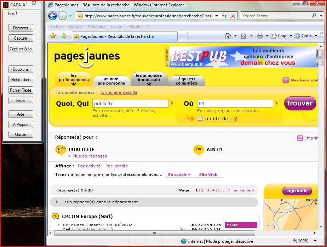Click the pink 'Site' button
The width and height of the screenshot is (327, 247).
(241, 225)
